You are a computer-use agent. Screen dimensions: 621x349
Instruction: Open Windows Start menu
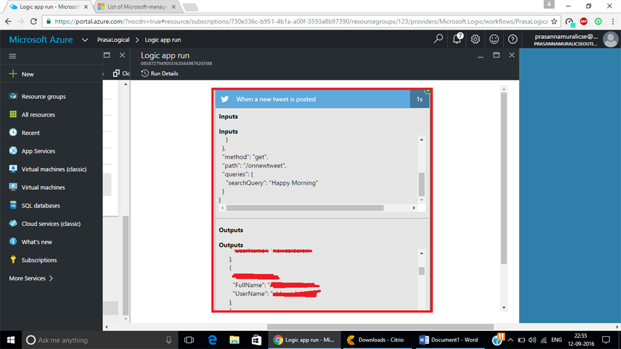(x=11, y=340)
